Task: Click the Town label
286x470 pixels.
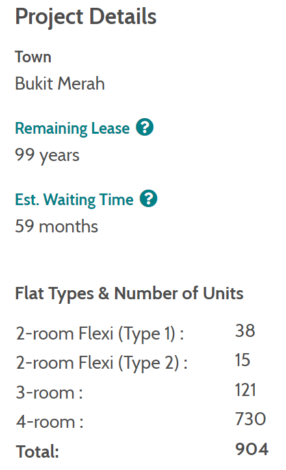Action: coord(33,57)
